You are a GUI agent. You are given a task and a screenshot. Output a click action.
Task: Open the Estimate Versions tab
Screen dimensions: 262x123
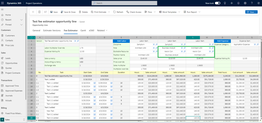52,31
